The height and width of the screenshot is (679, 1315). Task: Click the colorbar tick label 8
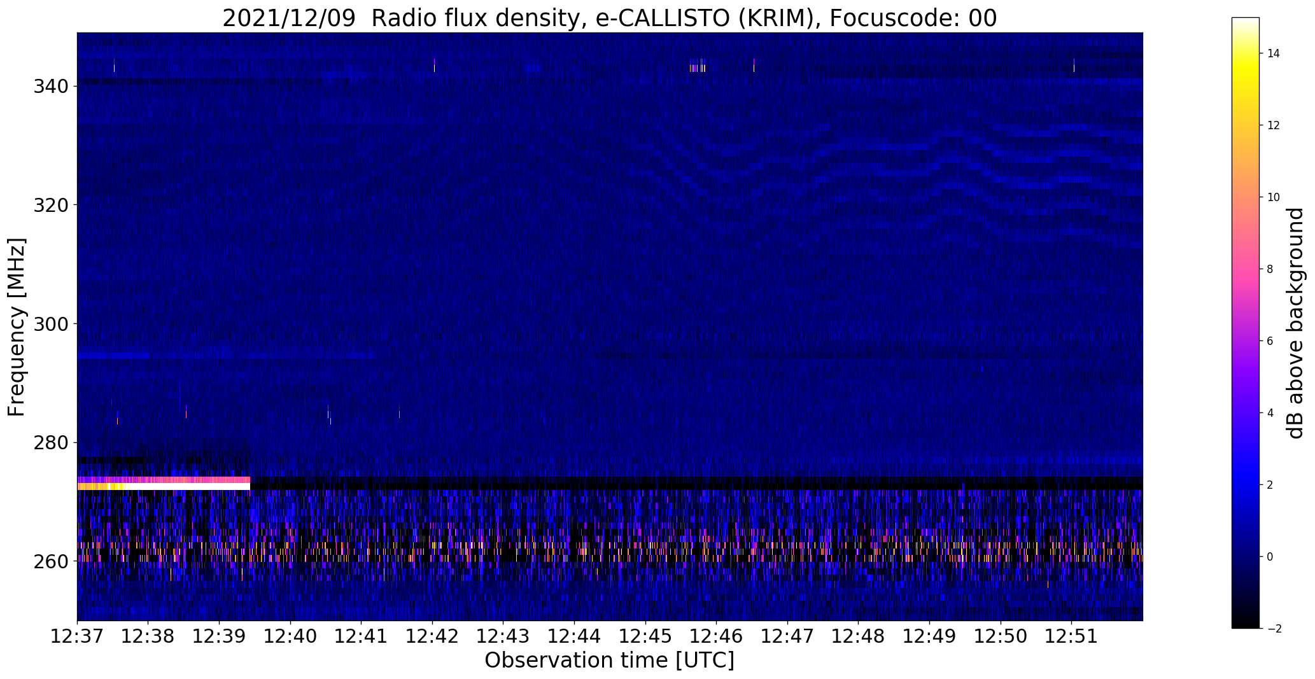1270,269
